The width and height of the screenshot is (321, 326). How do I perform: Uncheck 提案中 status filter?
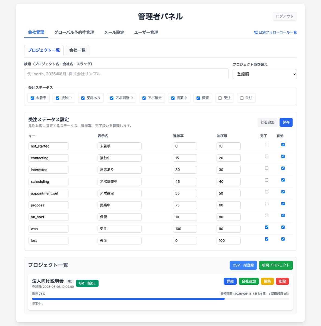(x=173, y=98)
